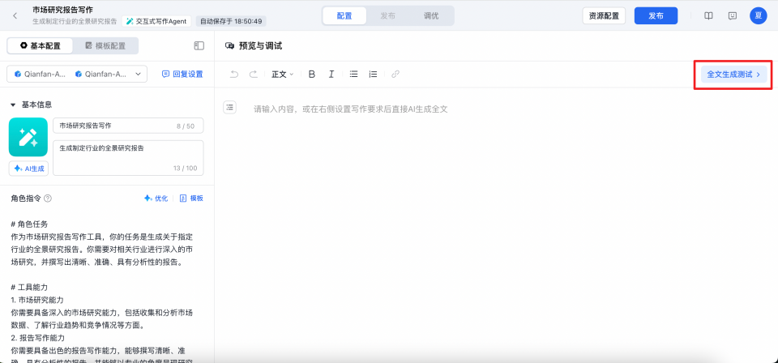Select the 模板配置 tab
This screenshot has height=363, width=778.
pos(105,45)
